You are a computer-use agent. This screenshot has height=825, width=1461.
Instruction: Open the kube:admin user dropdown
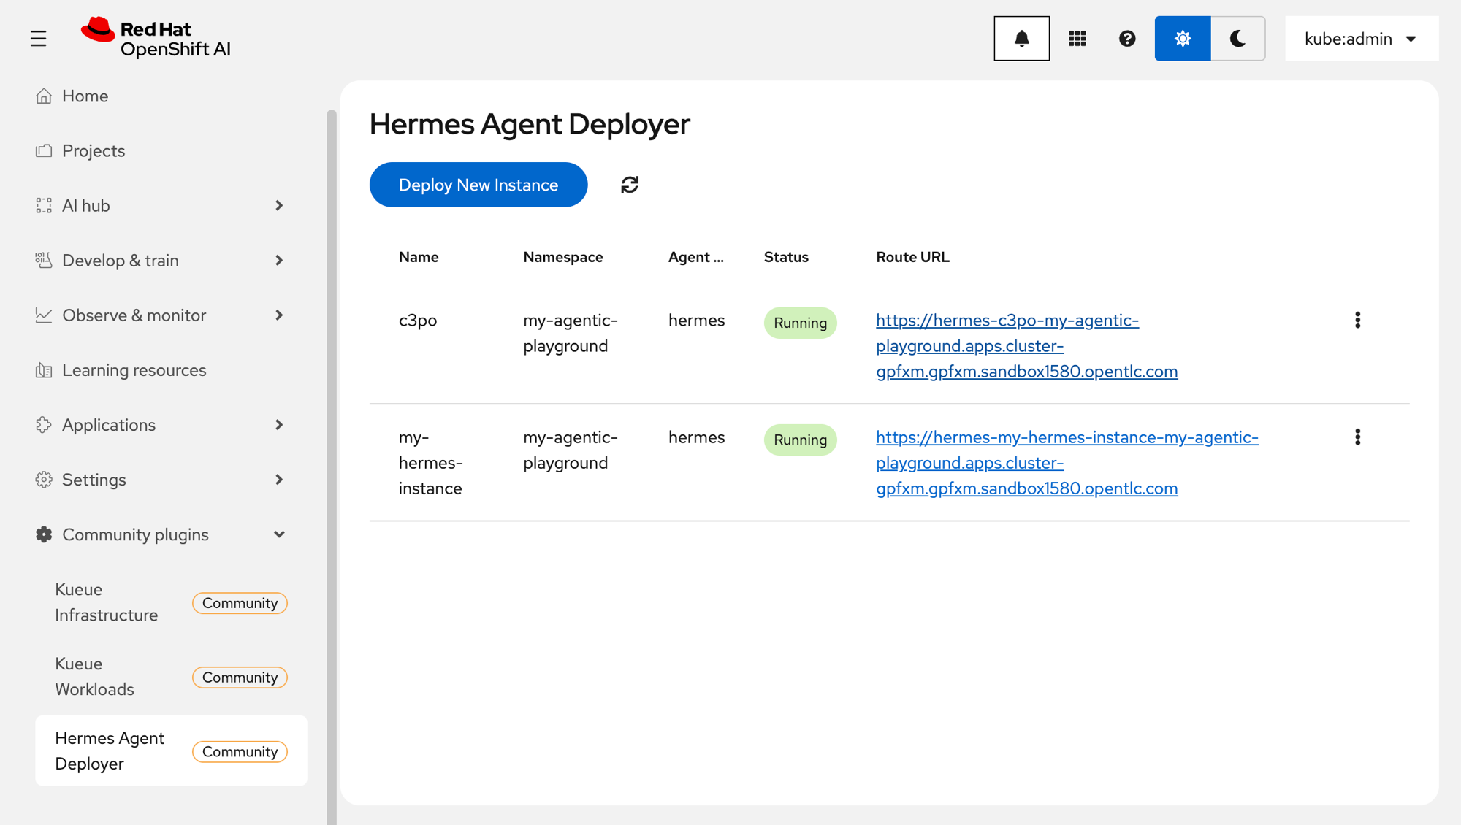click(1361, 39)
